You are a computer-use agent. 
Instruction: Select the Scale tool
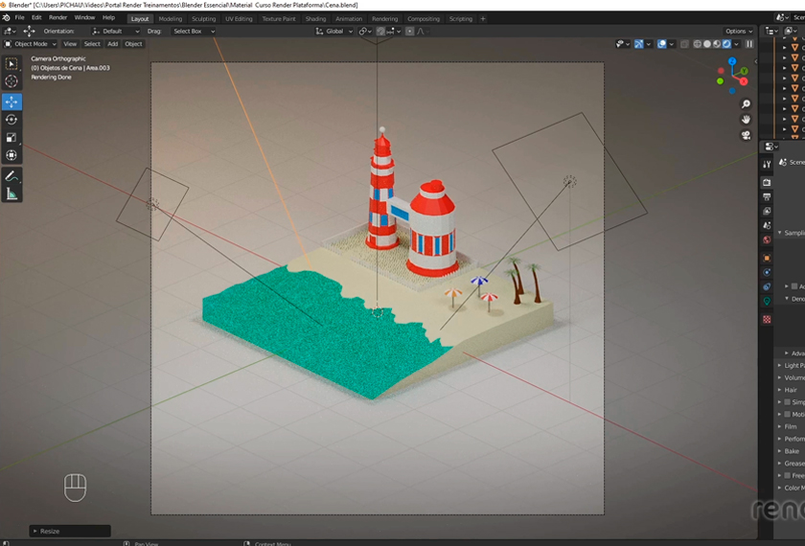tap(11, 137)
